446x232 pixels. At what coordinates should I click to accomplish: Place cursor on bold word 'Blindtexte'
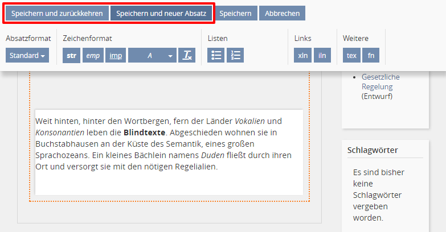click(144, 132)
